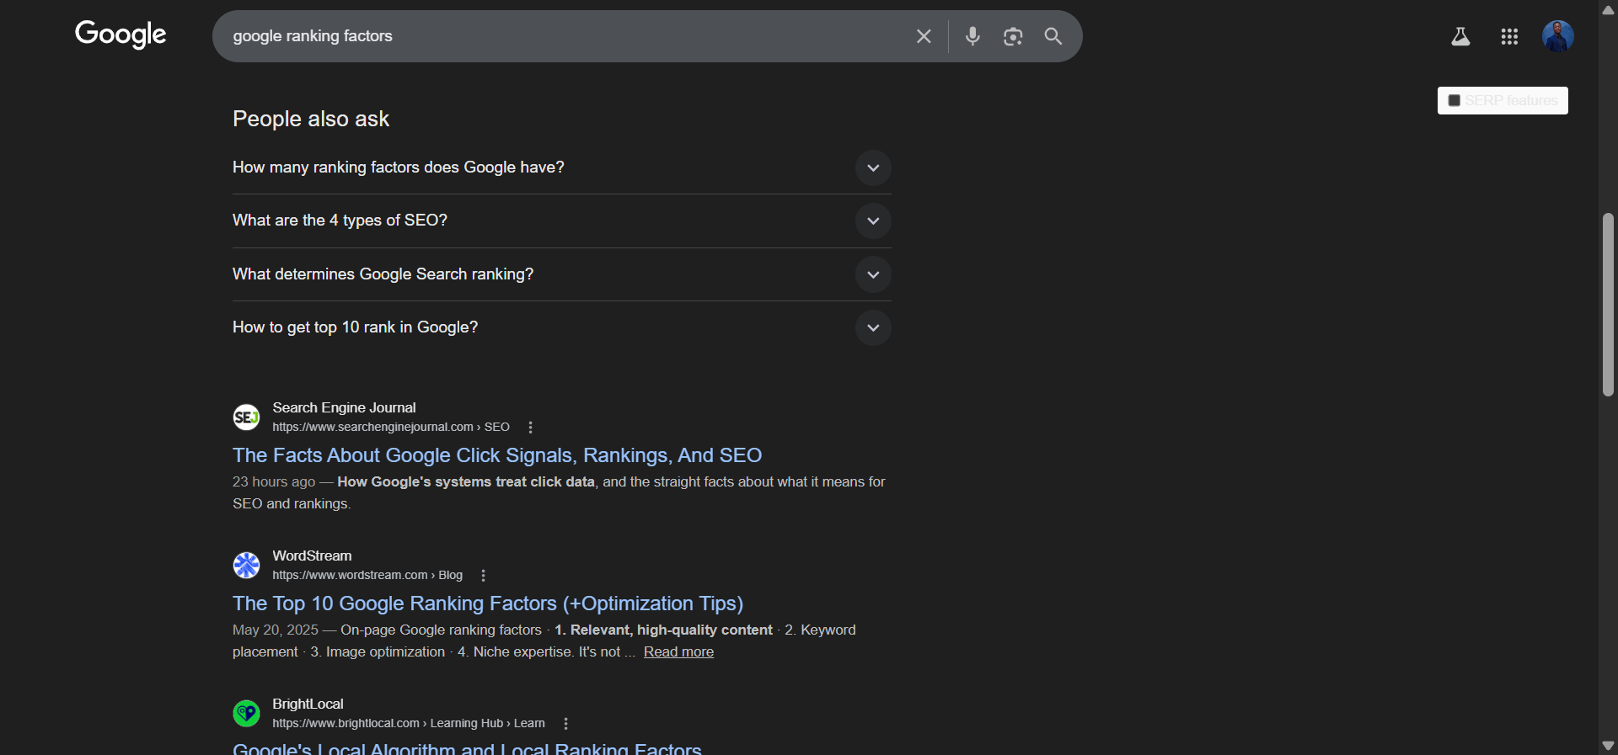The height and width of the screenshot is (755, 1618).
Task: Expand 'How to get top 10 rank in Google?'
Action: (x=561, y=327)
